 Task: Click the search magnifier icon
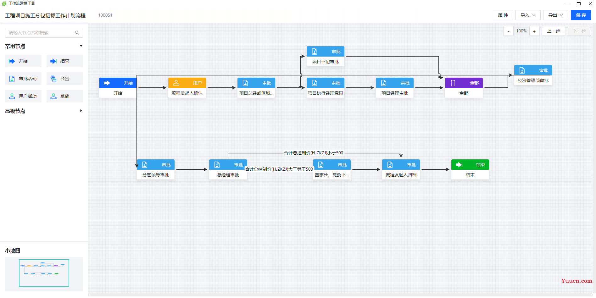(77, 33)
